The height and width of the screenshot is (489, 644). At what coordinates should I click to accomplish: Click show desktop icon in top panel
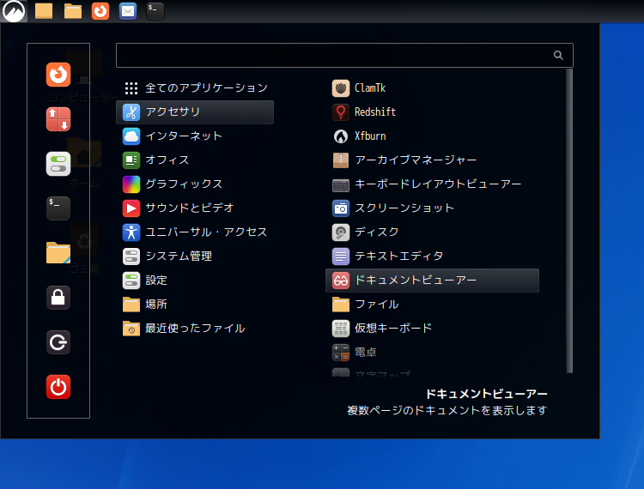point(44,10)
